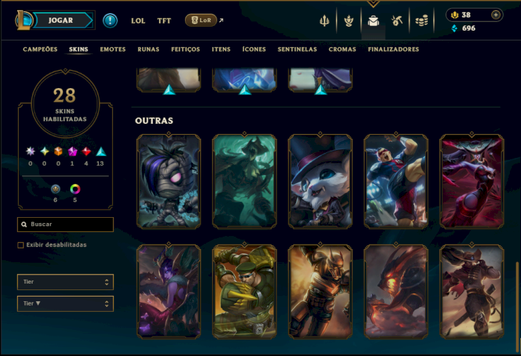This screenshot has height=356, width=521.
Task: Open the first Tier dropdown
Action: [x=66, y=282]
